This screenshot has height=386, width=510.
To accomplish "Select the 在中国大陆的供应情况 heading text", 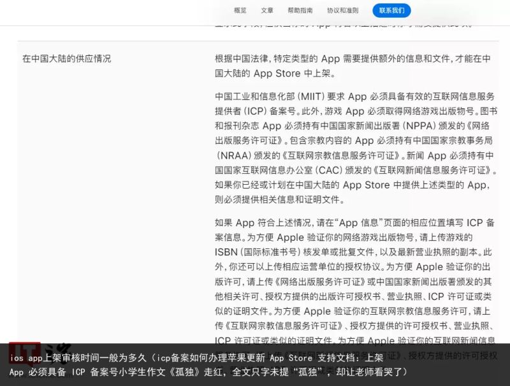I will [67, 59].
